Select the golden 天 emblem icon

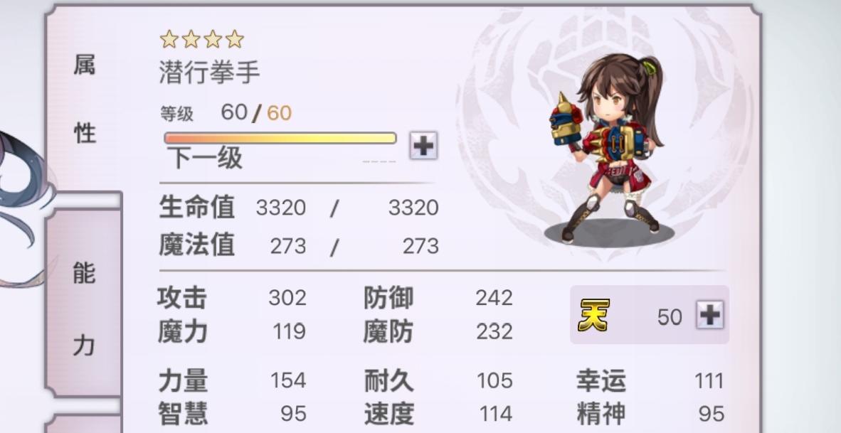[593, 315]
